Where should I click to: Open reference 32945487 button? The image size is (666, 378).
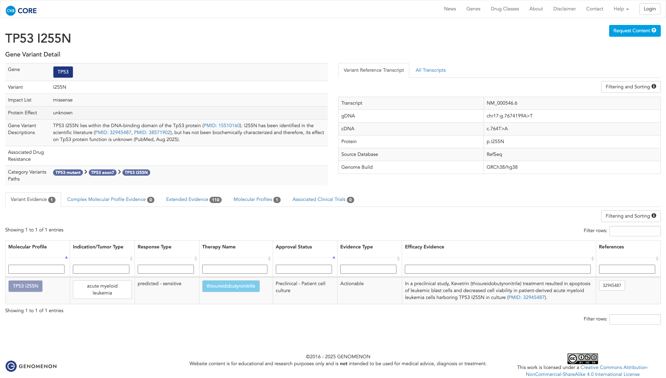coord(612,285)
